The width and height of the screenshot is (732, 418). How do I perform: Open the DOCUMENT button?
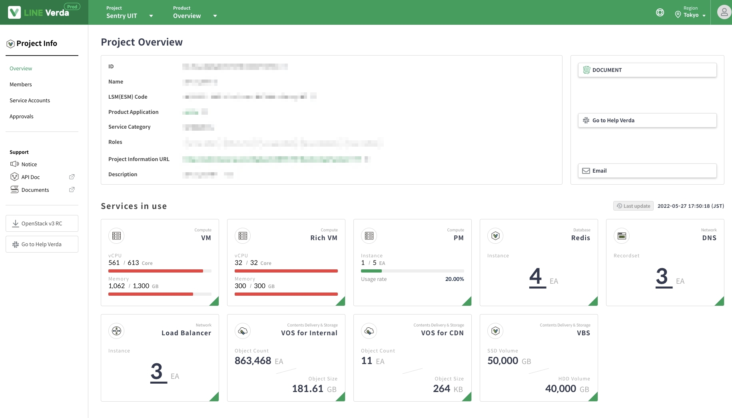point(647,70)
